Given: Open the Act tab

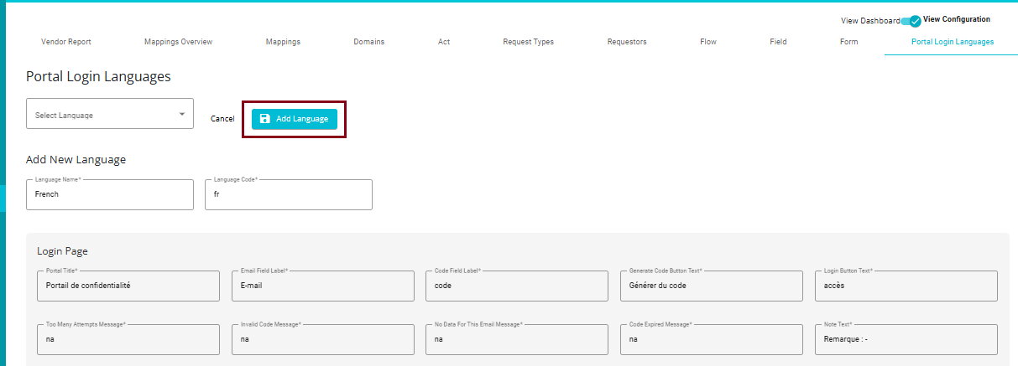Looking at the screenshot, I should click(x=444, y=42).
